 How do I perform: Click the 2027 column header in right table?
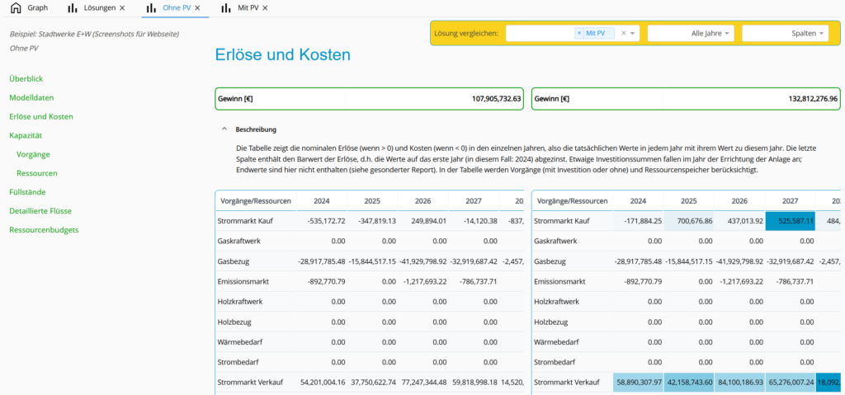tap(791, 200)
